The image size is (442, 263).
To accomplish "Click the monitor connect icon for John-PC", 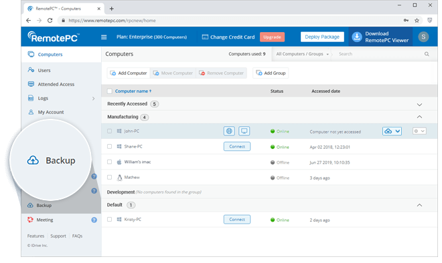I will click(x=244, y=131).
